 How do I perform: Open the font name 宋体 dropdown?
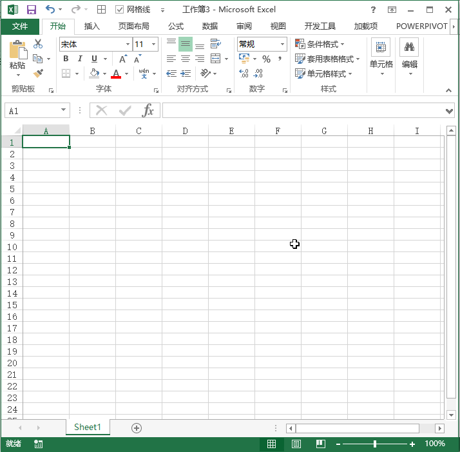pos(128,44)
